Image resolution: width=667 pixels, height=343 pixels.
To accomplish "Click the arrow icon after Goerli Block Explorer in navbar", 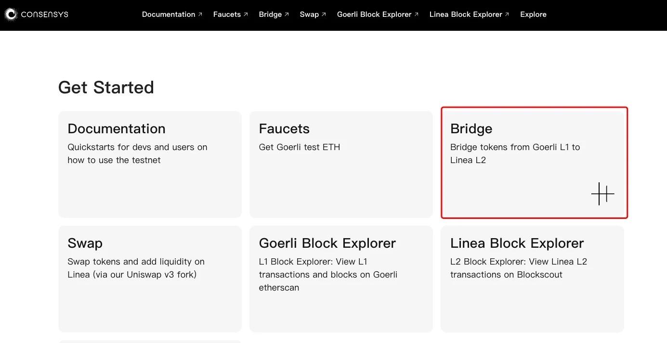I will tap(417, 14).
